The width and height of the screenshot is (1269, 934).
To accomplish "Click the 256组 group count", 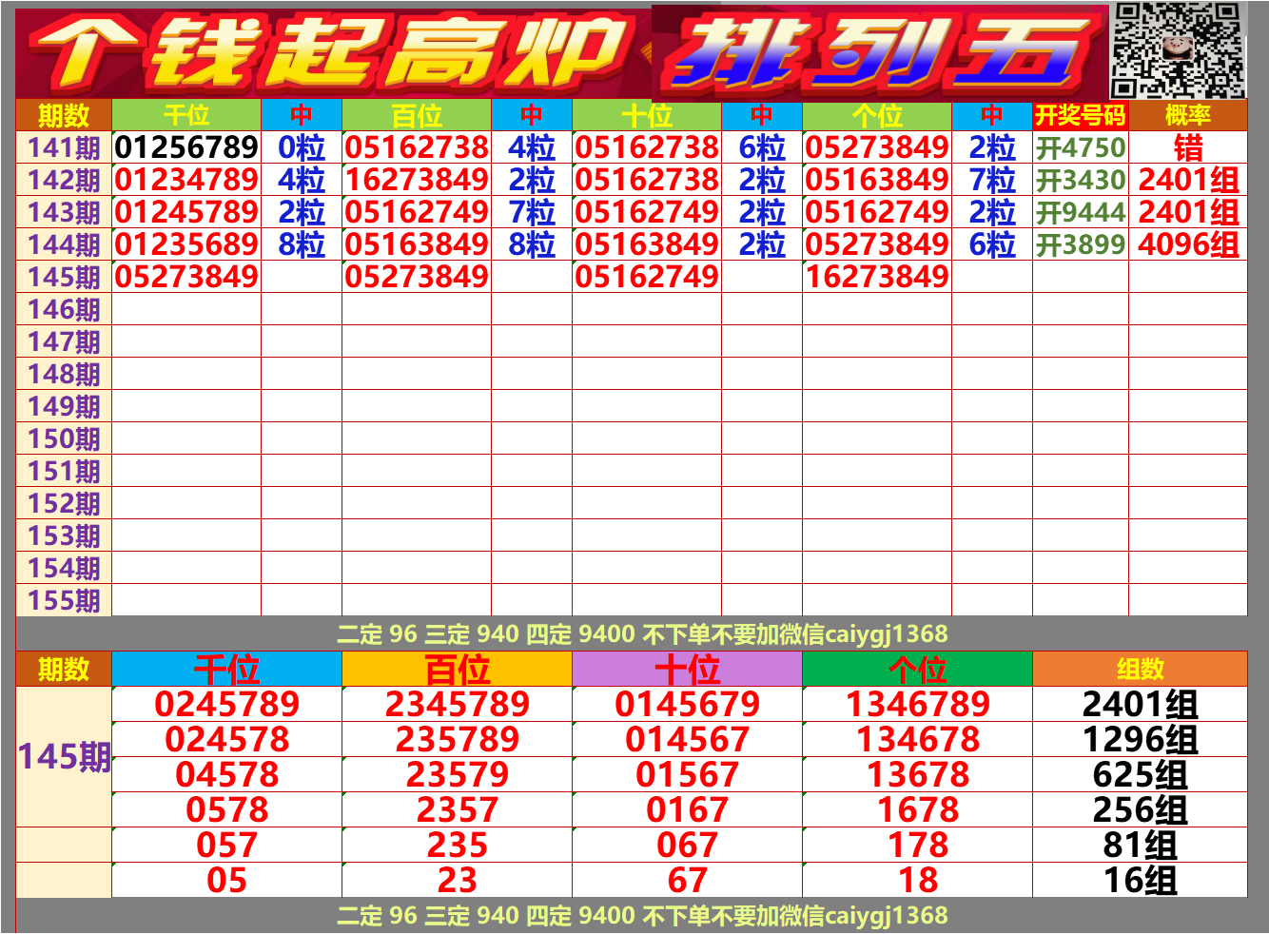I will coord(1140,809).
